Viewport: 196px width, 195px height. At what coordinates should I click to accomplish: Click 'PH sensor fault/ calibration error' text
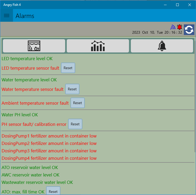point(34,124)
